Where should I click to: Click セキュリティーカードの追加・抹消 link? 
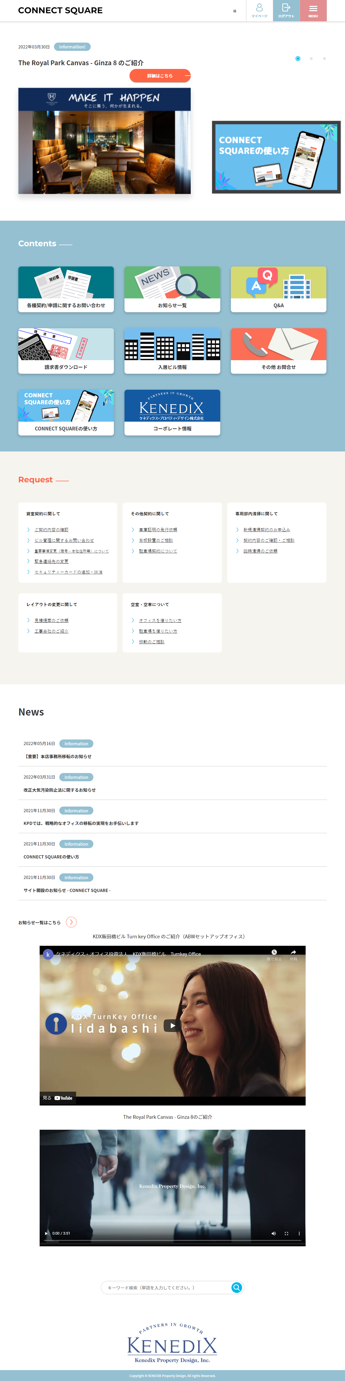(69, 572)
